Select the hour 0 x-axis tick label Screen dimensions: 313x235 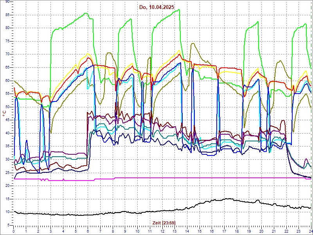14,231
